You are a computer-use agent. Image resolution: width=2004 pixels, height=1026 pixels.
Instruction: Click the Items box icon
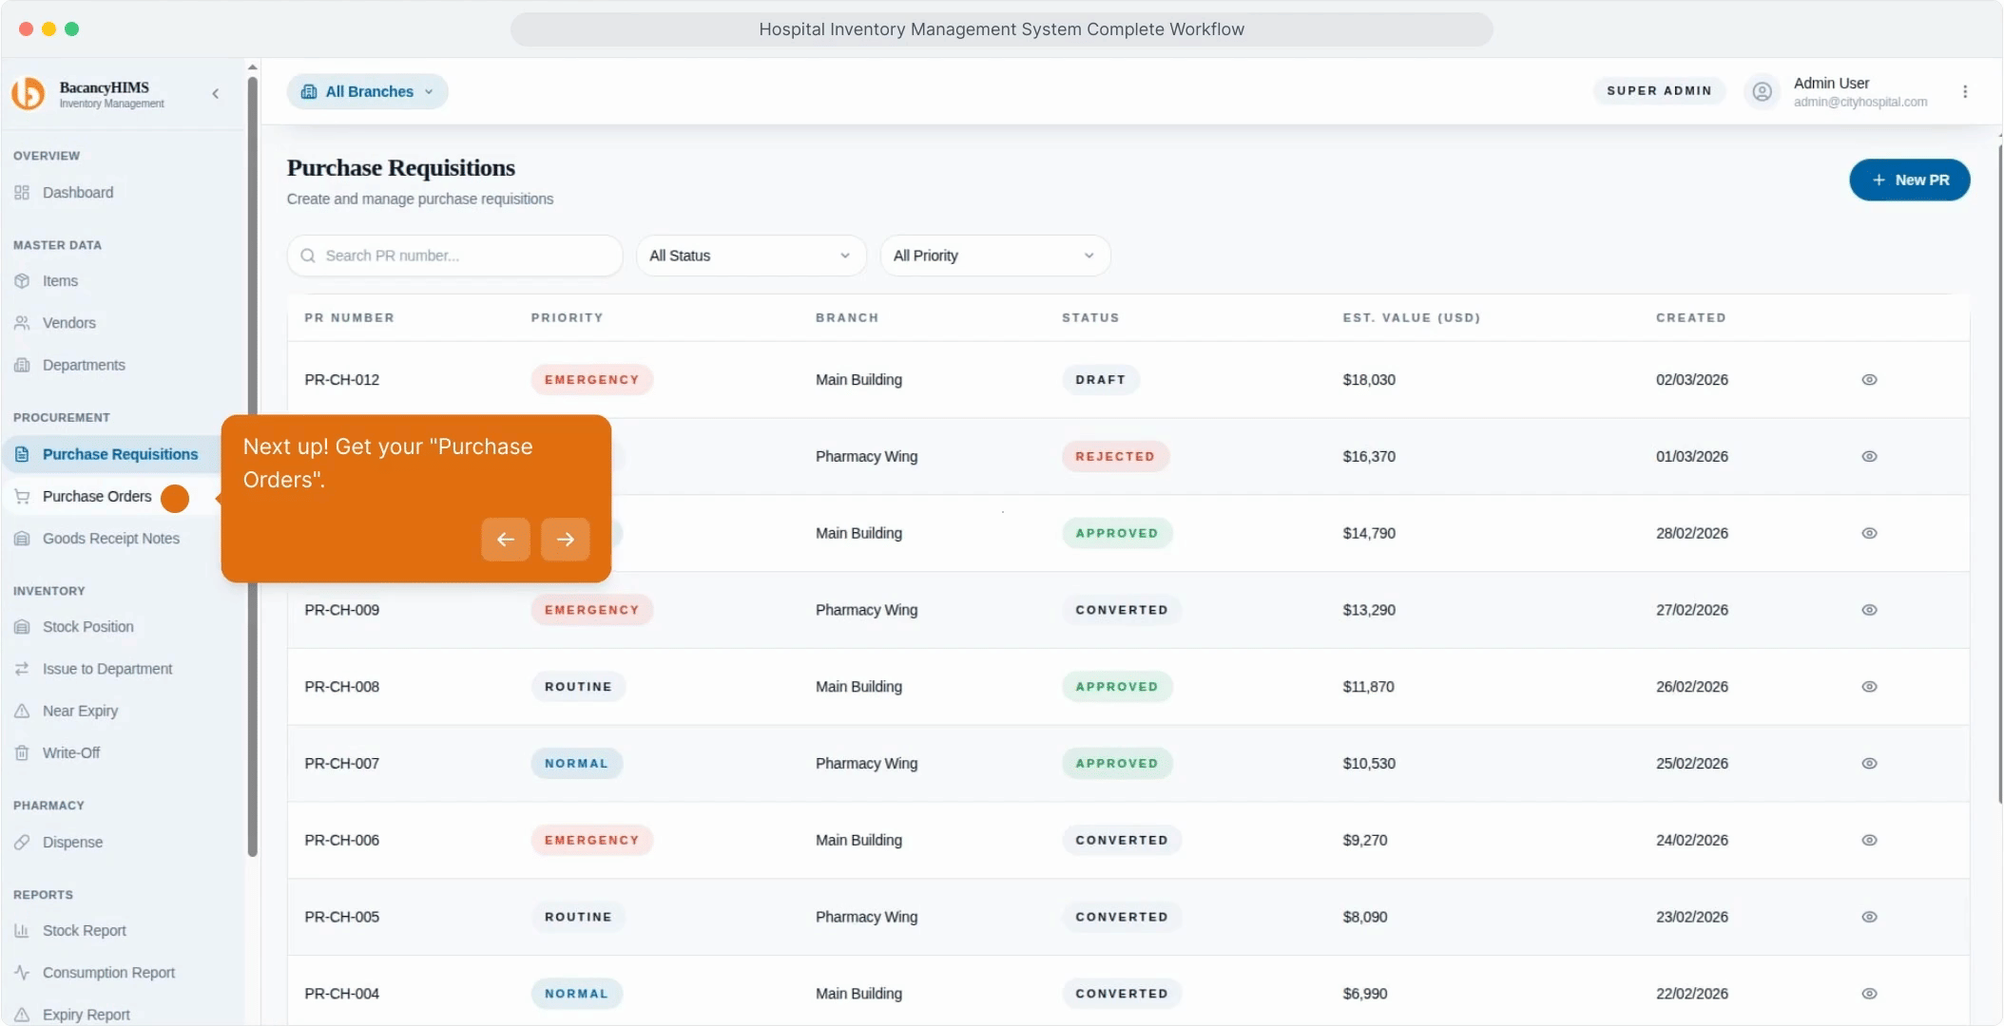[22, 281]
